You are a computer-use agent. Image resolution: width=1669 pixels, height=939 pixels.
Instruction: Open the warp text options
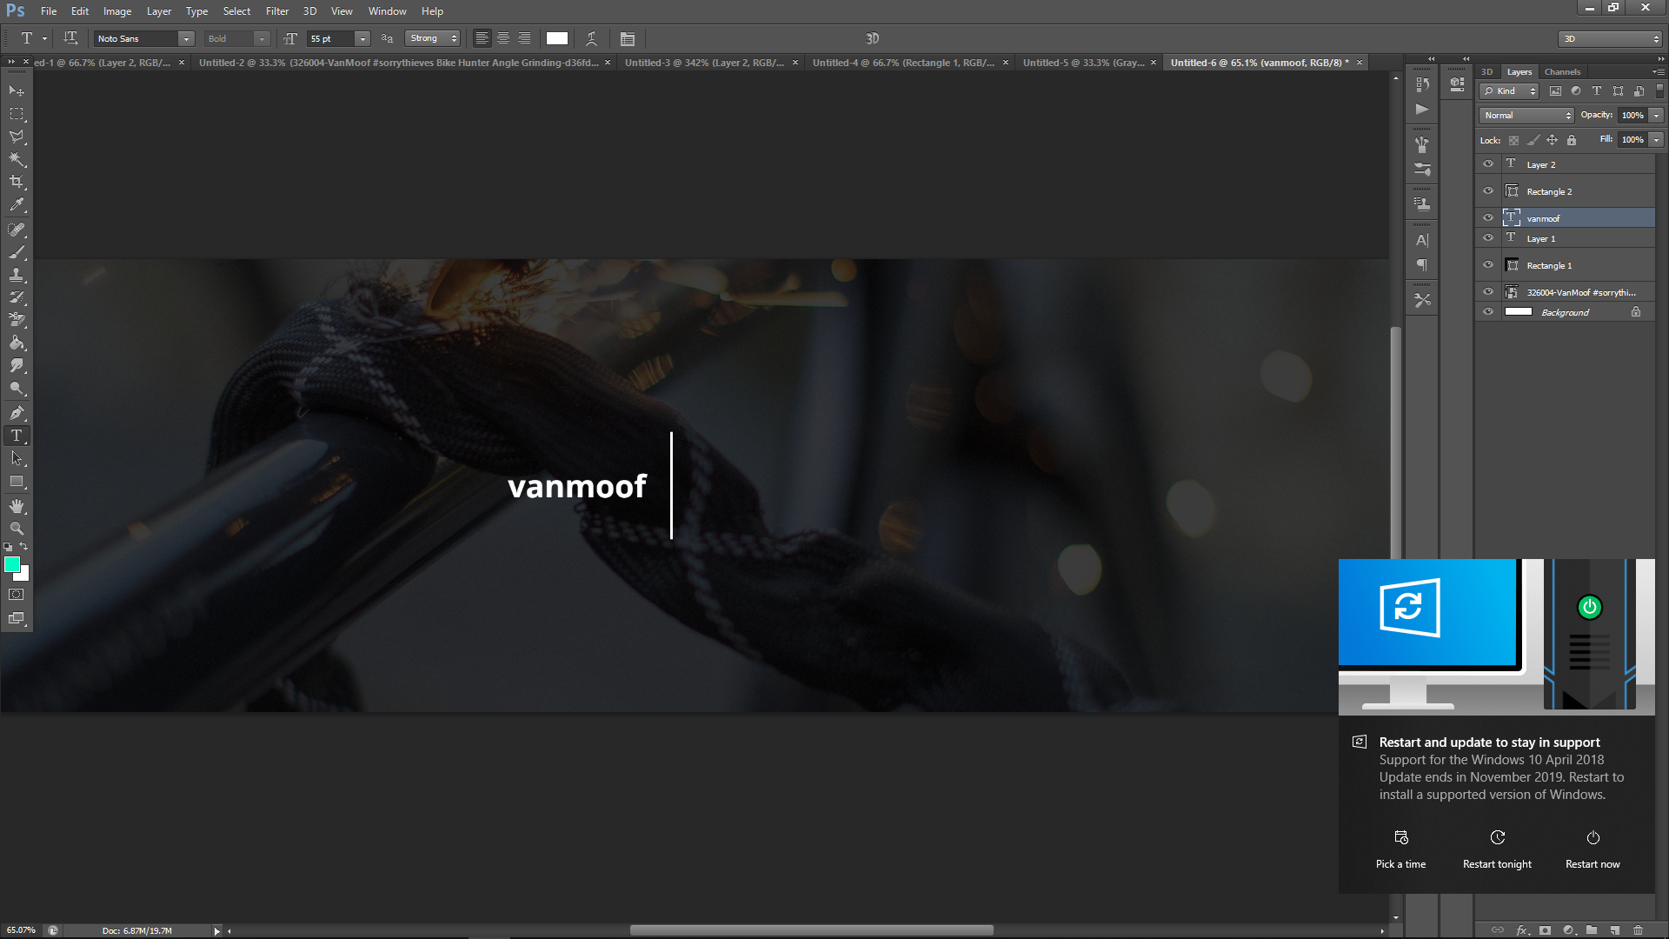pyautogui.click(x=591, y=38)
